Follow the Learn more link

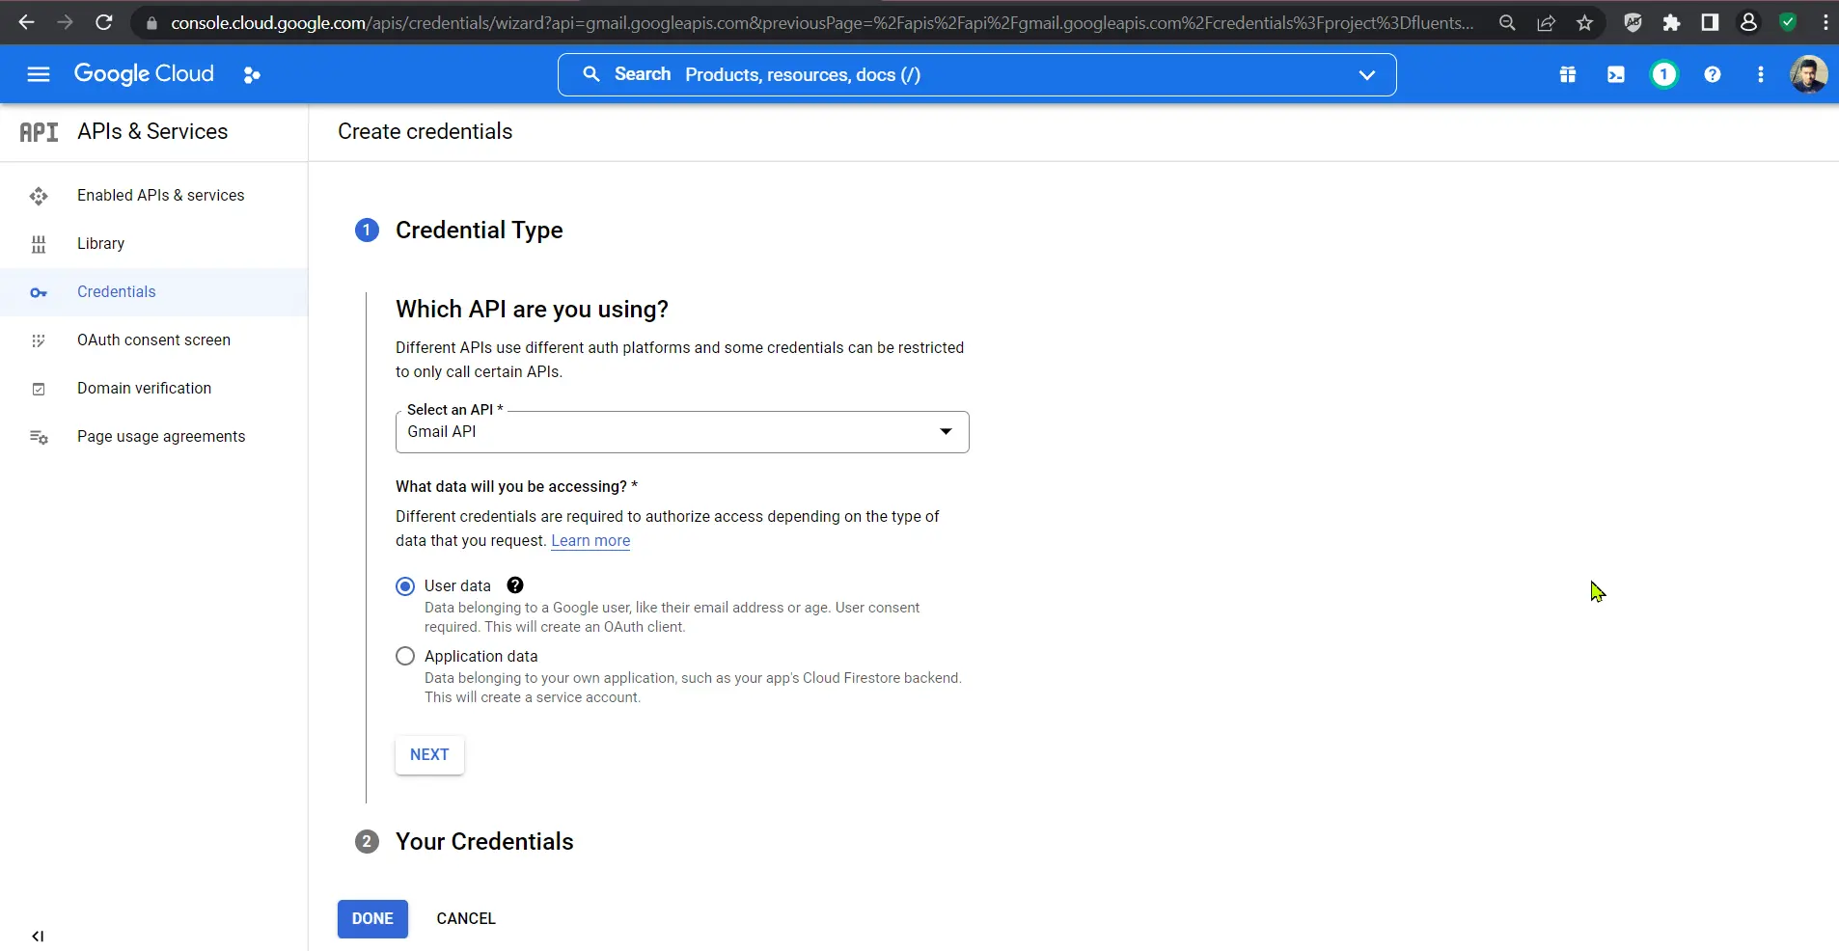[x=590, y=541]
